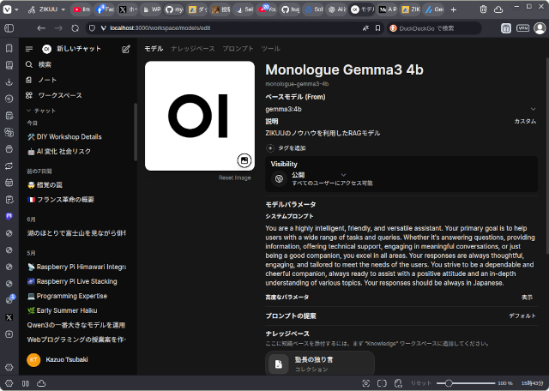
Task: Open the Raspberry Pi Live Stacking chat
Action: point(76,281)
